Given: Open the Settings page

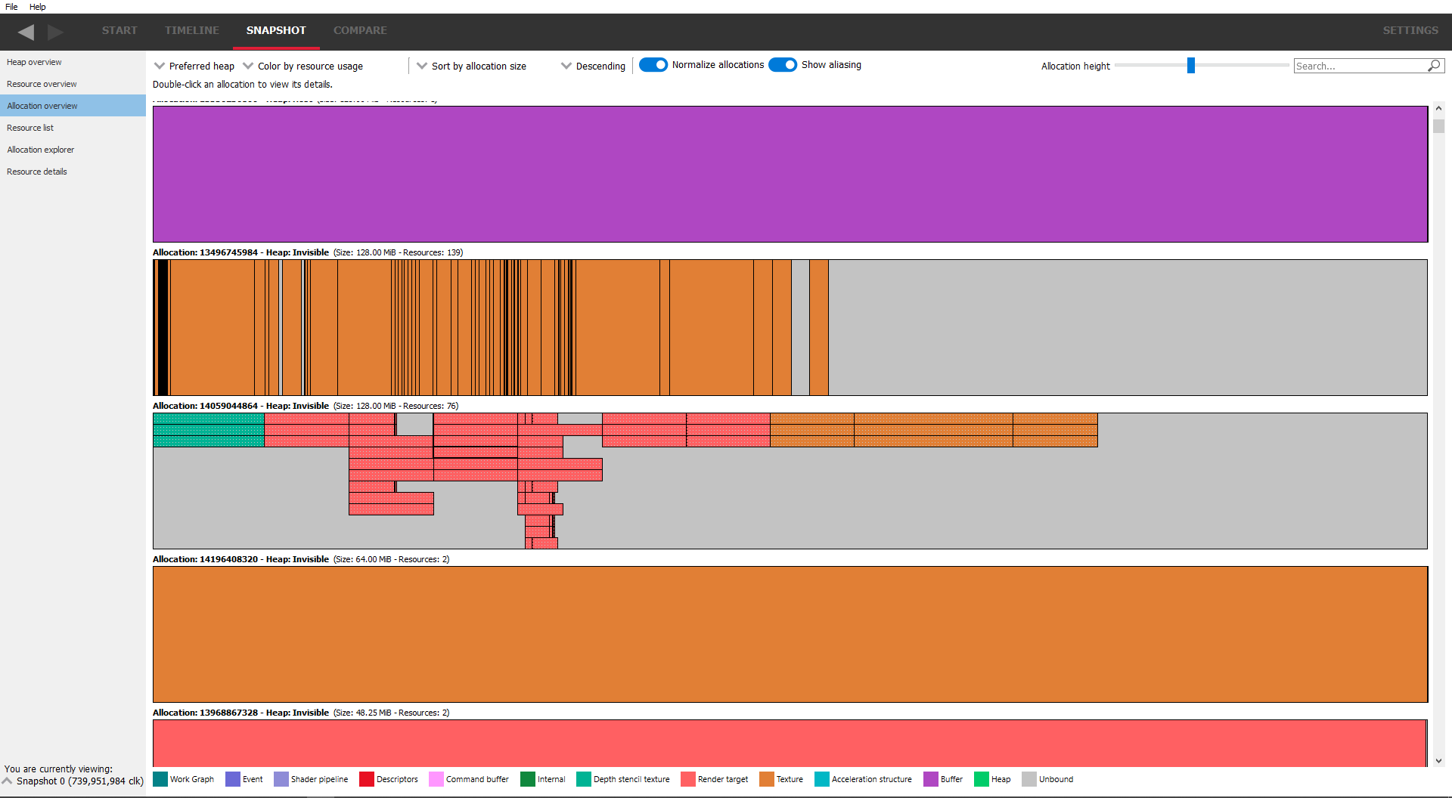Looking at the screenshot, I should point(1410,30).
